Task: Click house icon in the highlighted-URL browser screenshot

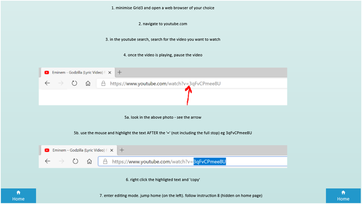Action: [89, 161]
